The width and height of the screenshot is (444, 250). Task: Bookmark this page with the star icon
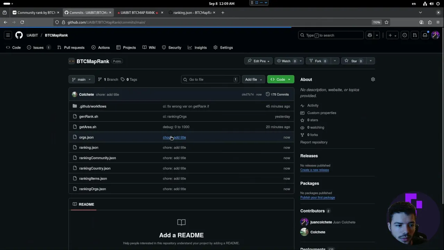click(386, 22)
